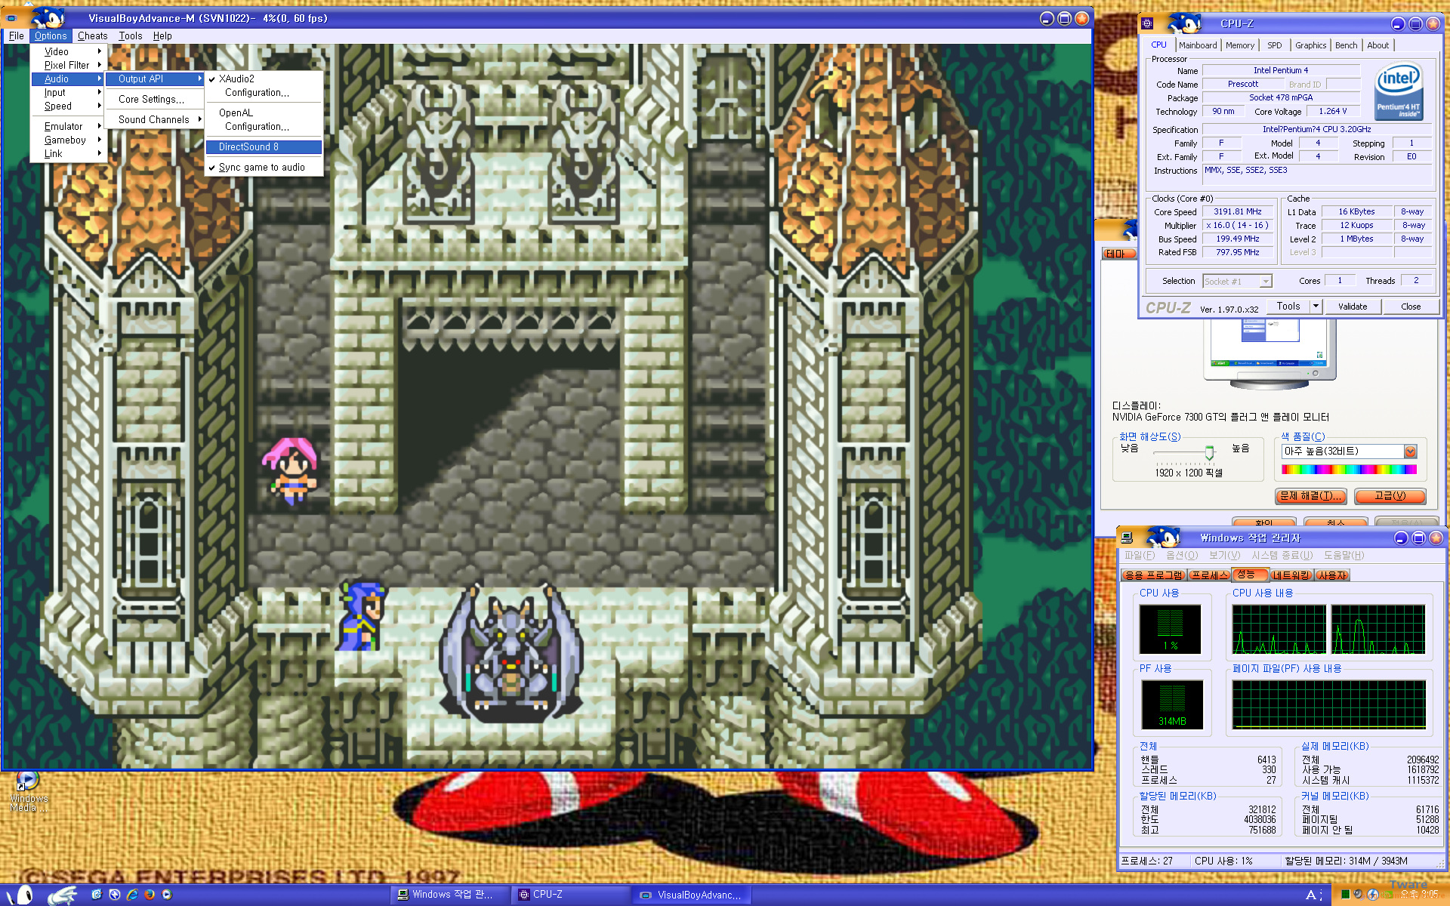Switch to the Mainboard tab in CPU-Z
The image size is (1450, 906).
(1198, 45)
